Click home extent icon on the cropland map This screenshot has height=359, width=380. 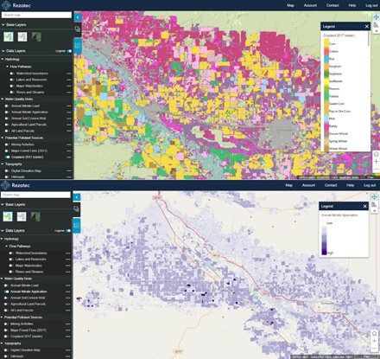pyautogui.click(x=376, y=154)
